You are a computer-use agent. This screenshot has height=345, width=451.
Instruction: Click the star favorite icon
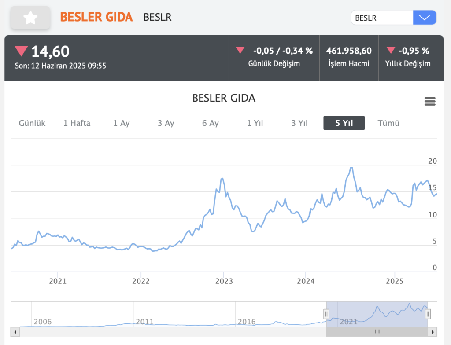(31, 18)
